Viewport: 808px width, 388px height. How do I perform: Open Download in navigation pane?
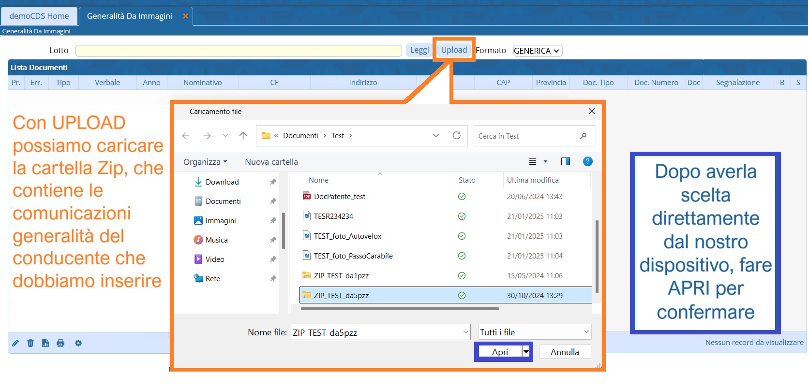click(x=222, y=182)
